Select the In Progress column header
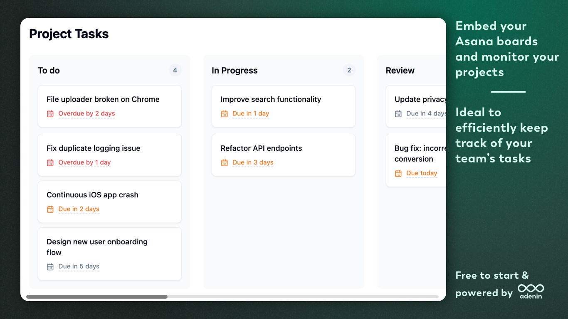The height and width of the screenshot is (319, 568). pyautogui.click(x=235, y=71)
